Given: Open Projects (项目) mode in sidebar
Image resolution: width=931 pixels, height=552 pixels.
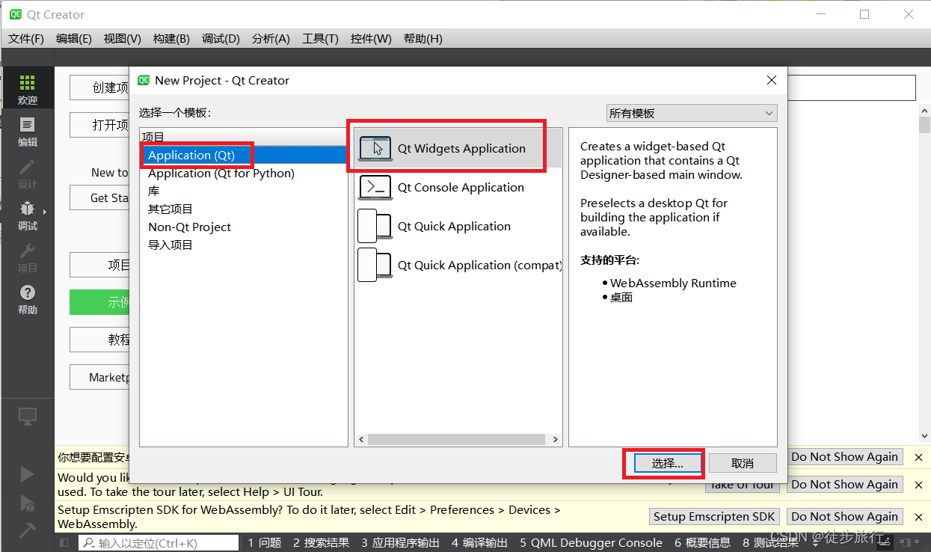Looking at the screenshot, I should point(27,257).
